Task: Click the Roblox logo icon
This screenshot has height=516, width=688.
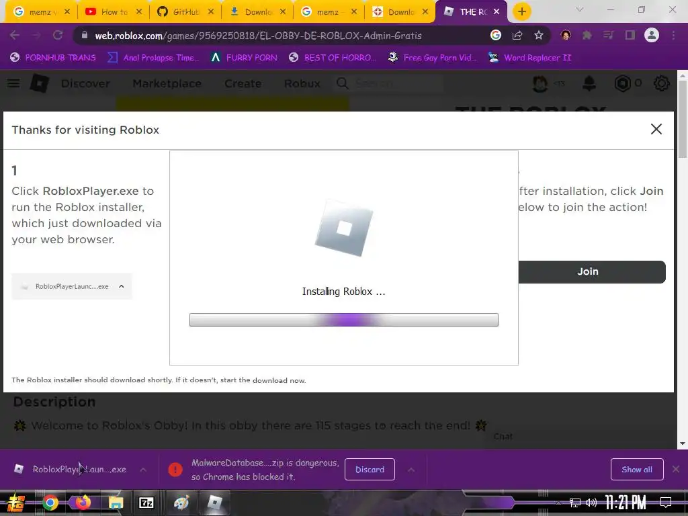Action: (x=40, y=83)
